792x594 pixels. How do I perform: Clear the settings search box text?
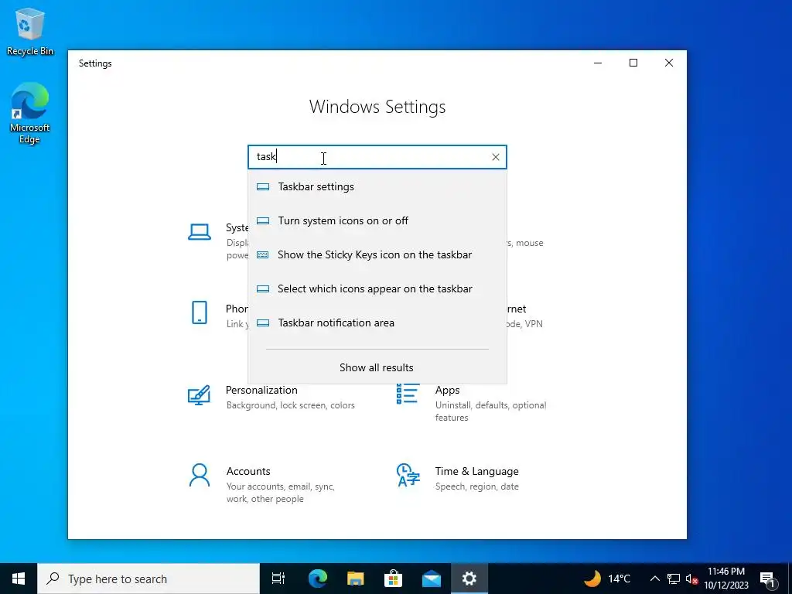[x=496, y=157]
